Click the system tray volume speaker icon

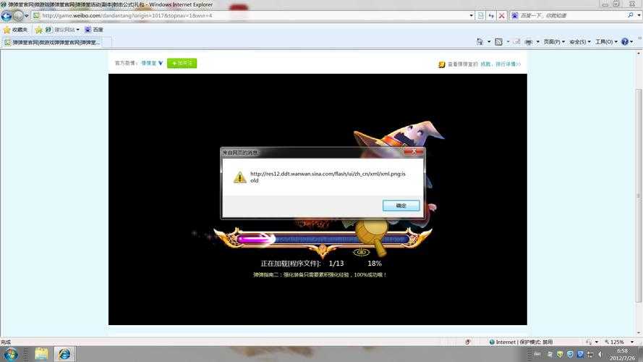600,354
